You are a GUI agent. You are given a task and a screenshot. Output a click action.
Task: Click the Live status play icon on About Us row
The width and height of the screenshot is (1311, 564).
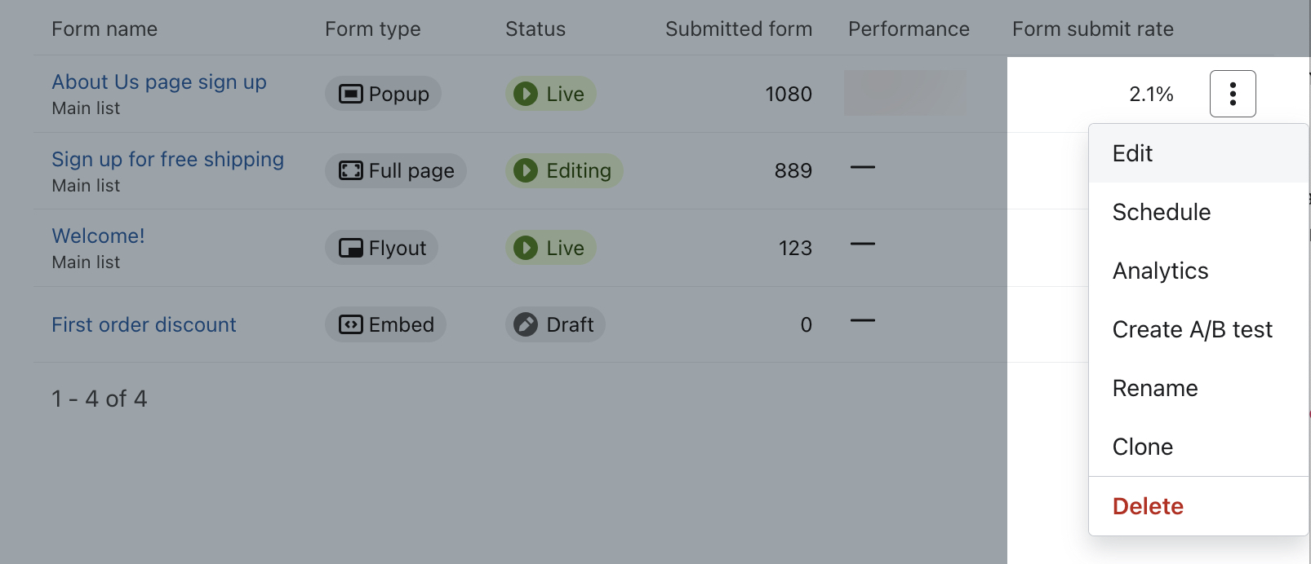pos(527,94)
